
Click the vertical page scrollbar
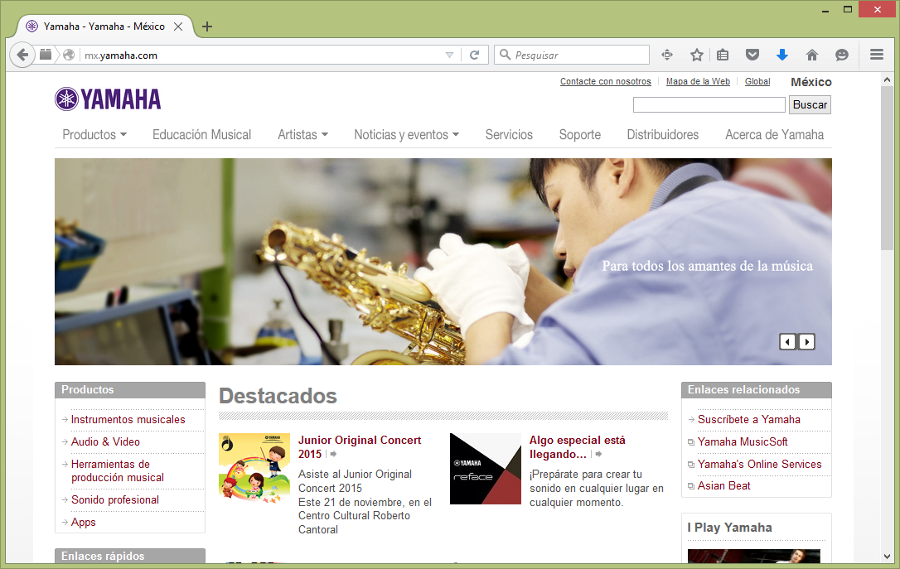click(887, 248)
